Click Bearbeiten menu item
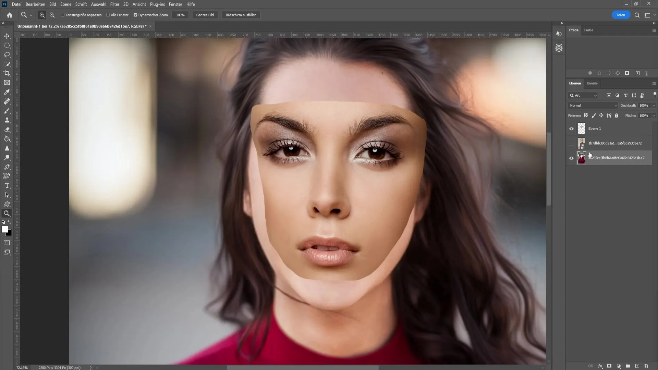Image resolution: width=658 pixels, height=370 pixels. pos(35,4)
